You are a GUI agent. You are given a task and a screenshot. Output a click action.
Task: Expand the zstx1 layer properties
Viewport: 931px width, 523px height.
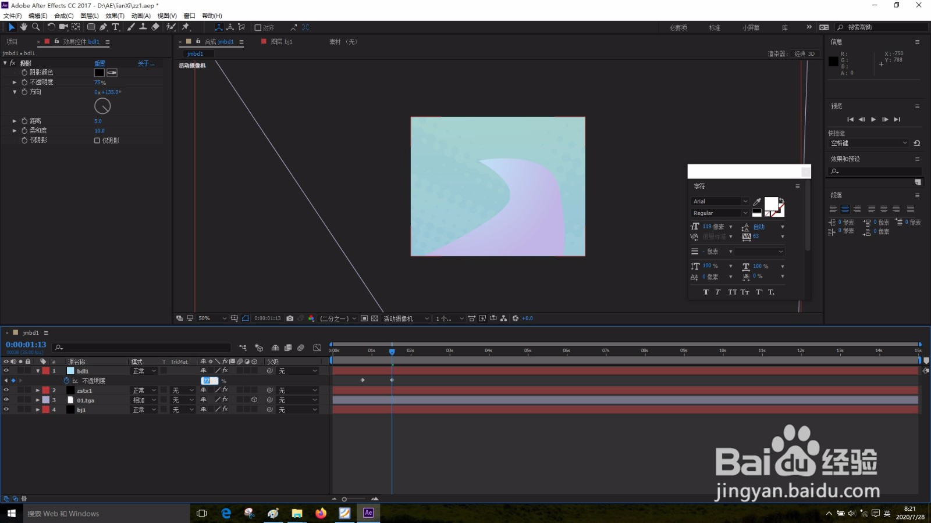tap(38, 391)
